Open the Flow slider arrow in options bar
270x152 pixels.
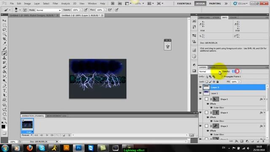click(105, 10)
